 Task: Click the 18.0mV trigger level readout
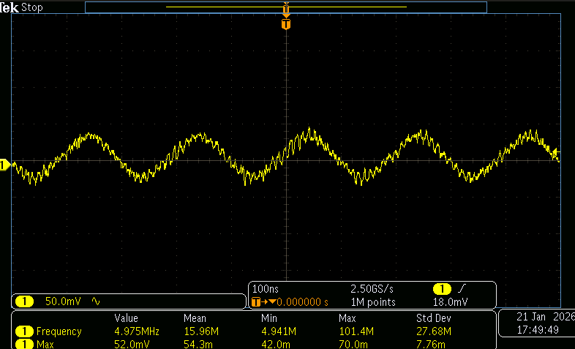click(451, 302)
